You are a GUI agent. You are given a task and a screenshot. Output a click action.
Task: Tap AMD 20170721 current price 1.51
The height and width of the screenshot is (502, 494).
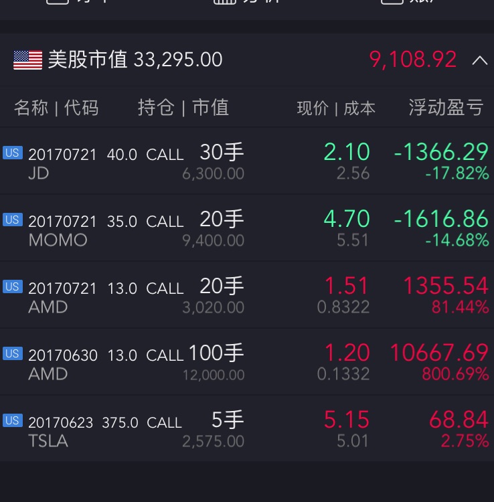(x=347, y=286)
